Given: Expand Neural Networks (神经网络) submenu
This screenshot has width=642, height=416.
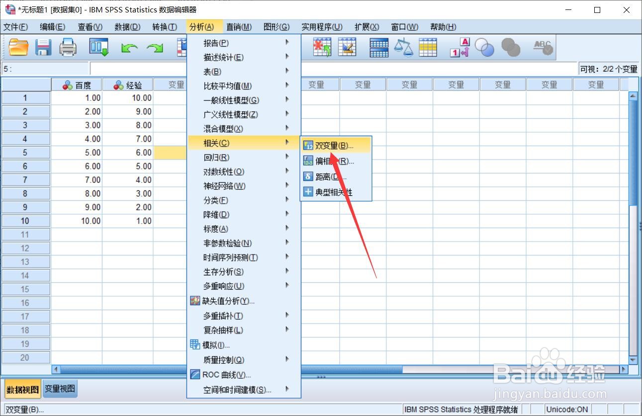Looking at the screenshot, I should coord(244,186).
